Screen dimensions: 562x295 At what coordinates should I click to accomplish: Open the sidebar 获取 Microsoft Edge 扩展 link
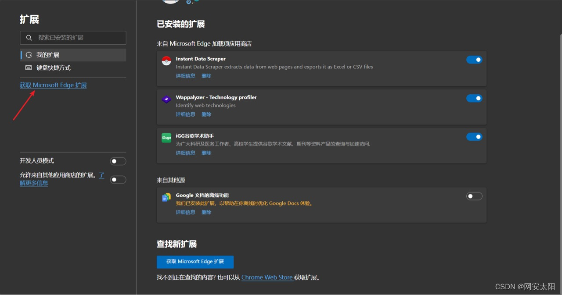[53, 85]
